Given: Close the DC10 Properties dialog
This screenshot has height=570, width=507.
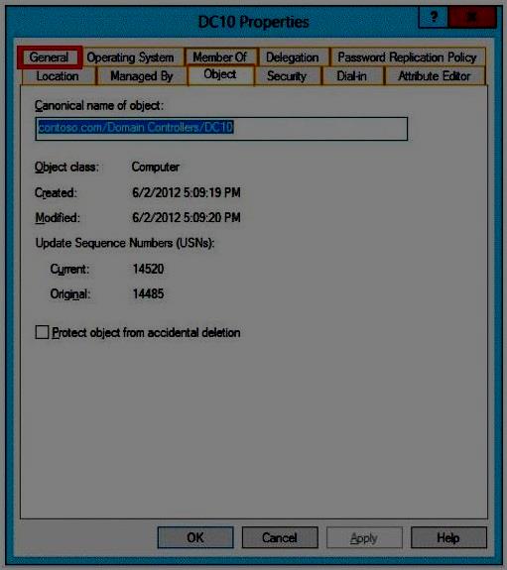Looking at the screenshot, I should pos(472,17).
